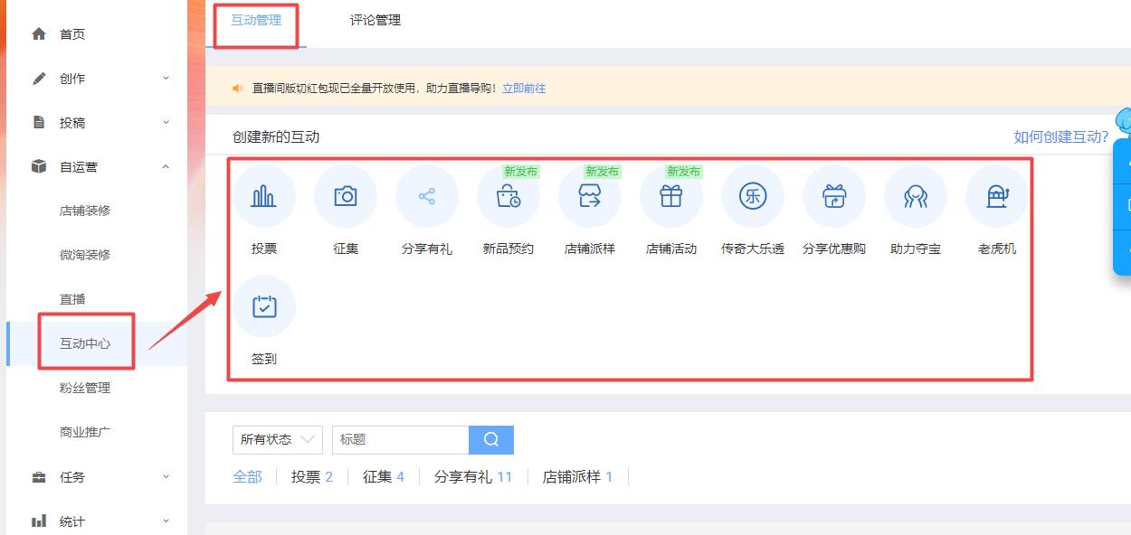Image resolution: width=1131 pixels, height=535 pixels.
Task: Select the 店铺活动 store activity icon
Action: (670, 195)
